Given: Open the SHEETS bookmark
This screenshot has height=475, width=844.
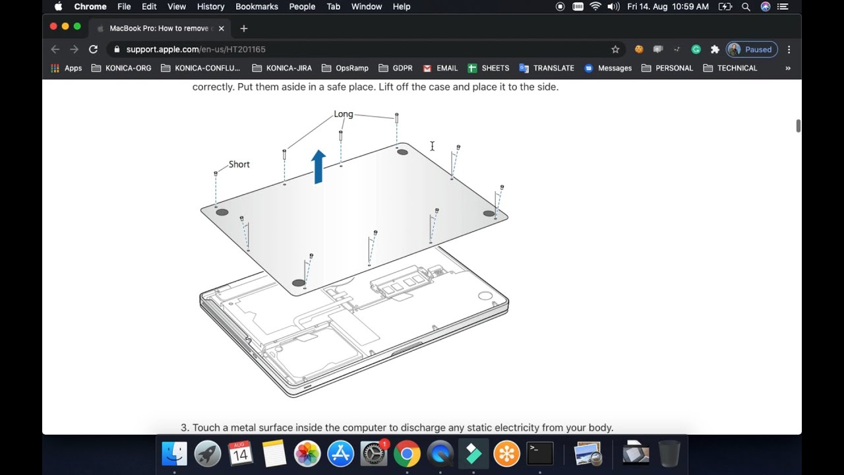Looking at the screenshot, I should click(x=488, y=68).
